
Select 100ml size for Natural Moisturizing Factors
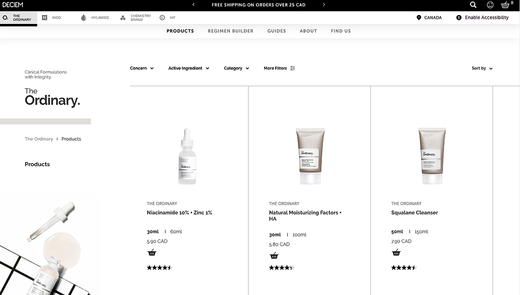[x=299, y=234]
